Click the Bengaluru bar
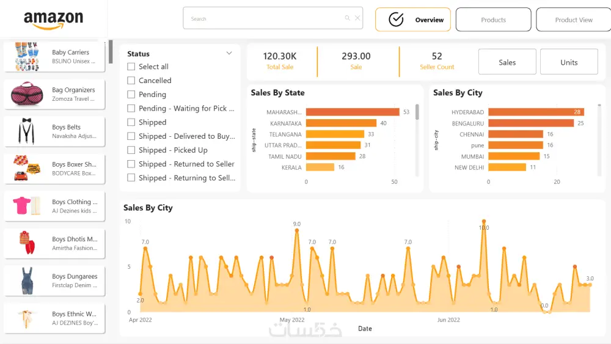 click(x=531, y=123)
